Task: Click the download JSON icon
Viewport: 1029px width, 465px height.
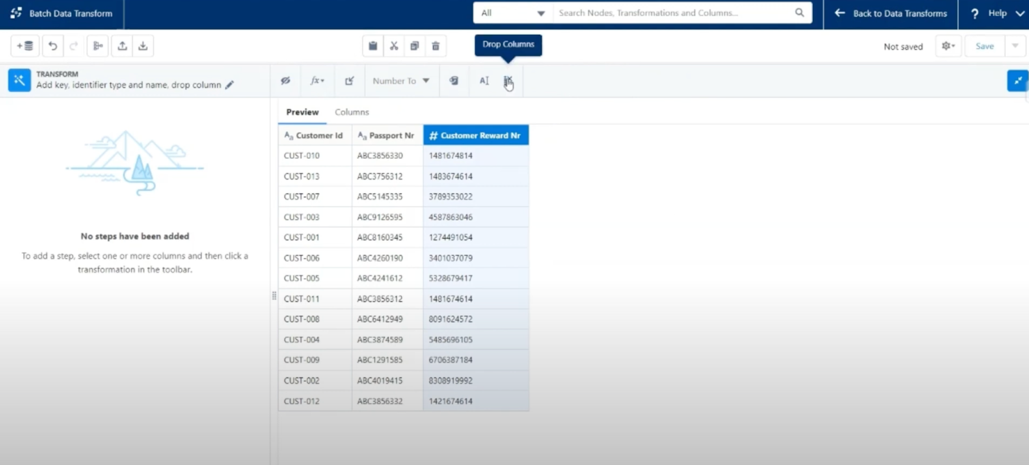Action: pos(143,46)
